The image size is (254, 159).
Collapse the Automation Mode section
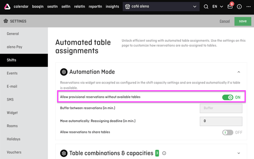click(x=239, y=72)
